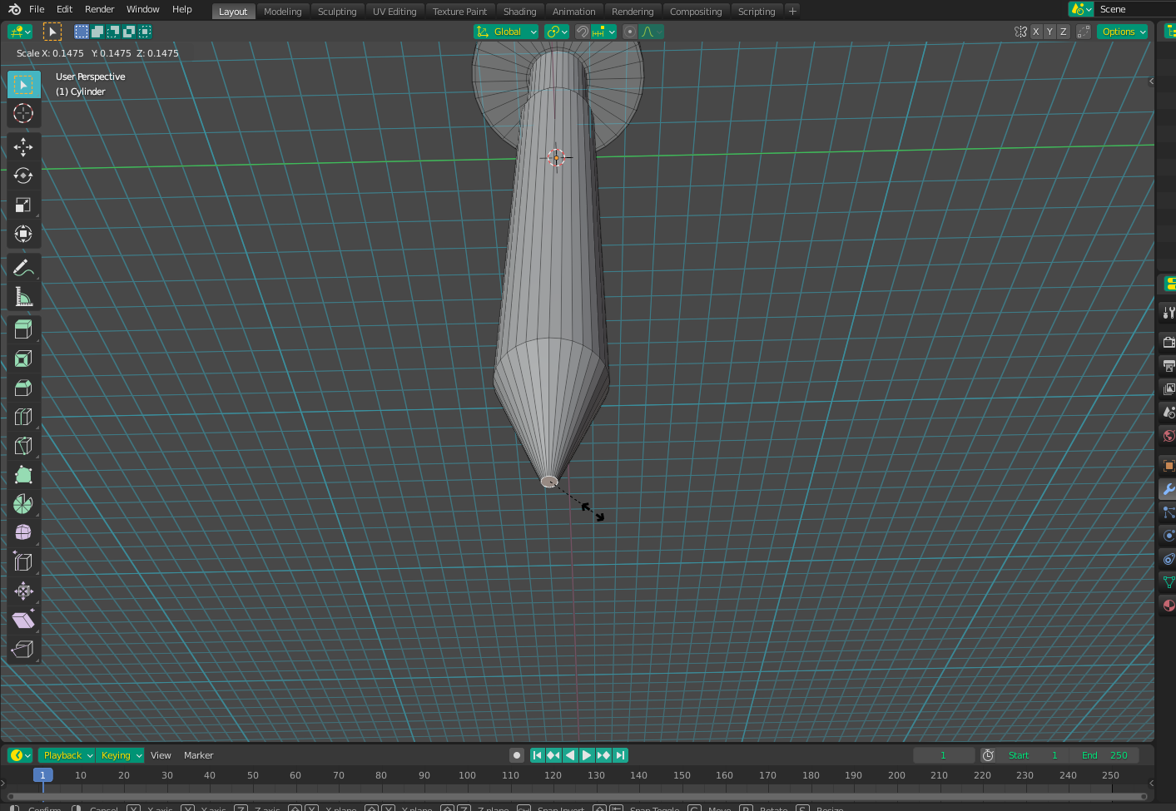Click the Blender logo menu
The image size is (1176, 811).
(x=14, y=10)
